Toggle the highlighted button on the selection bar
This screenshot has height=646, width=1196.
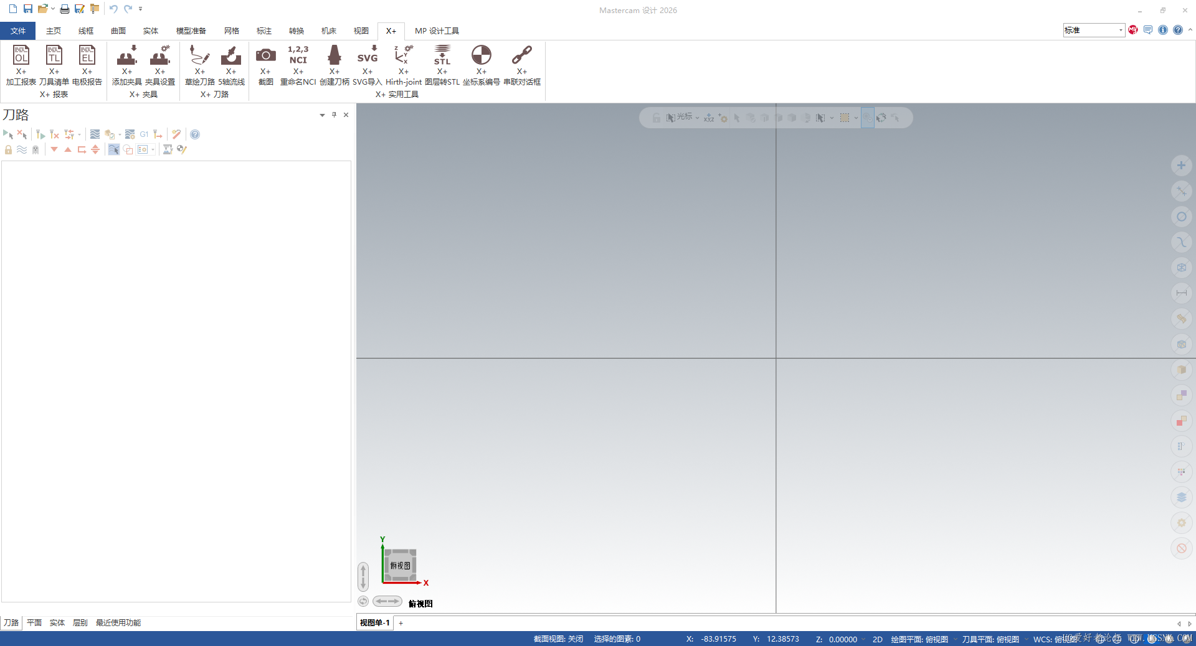868,118
